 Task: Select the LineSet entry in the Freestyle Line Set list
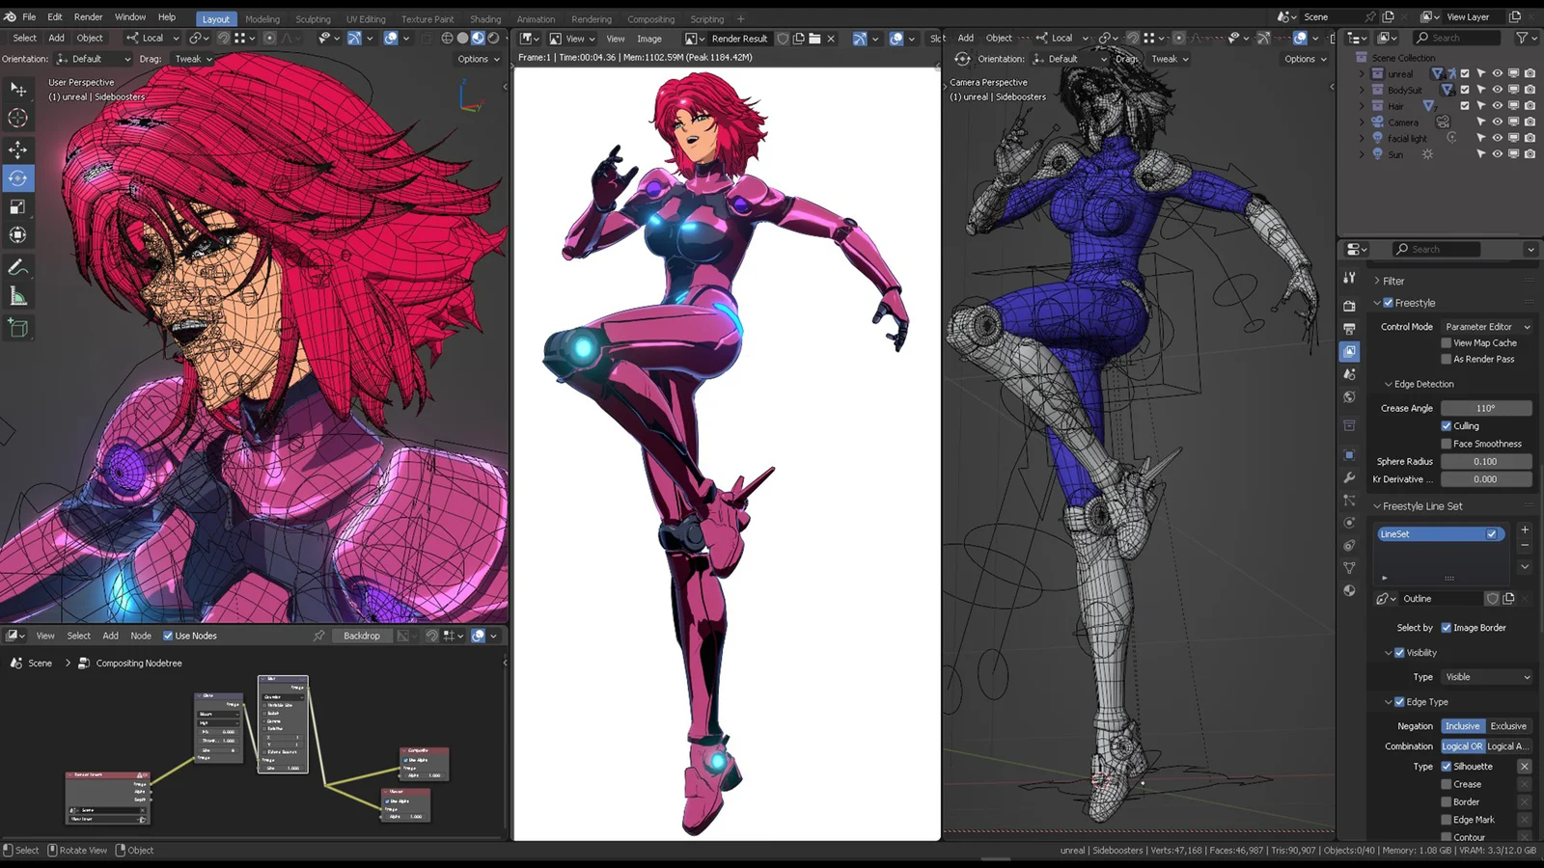(1428, 533)
